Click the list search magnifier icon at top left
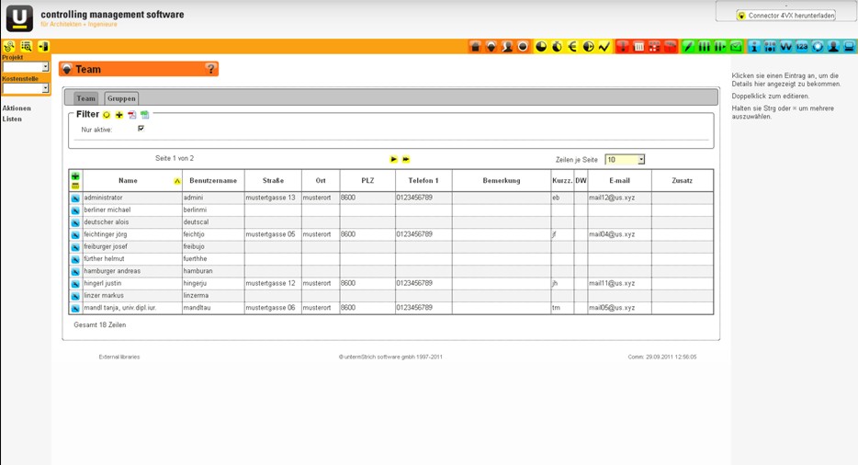The image size is (858, 465). (26, 47)
